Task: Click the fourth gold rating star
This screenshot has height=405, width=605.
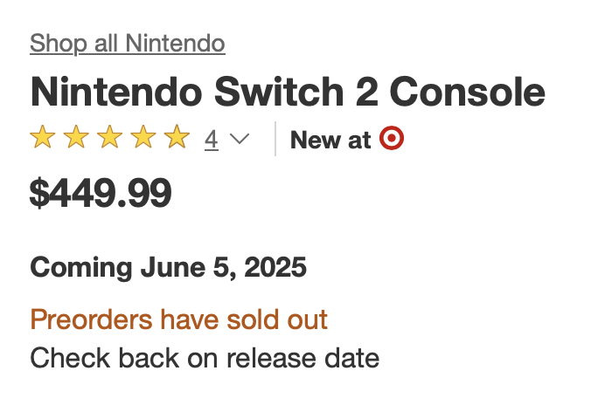Action: (143, 138)
